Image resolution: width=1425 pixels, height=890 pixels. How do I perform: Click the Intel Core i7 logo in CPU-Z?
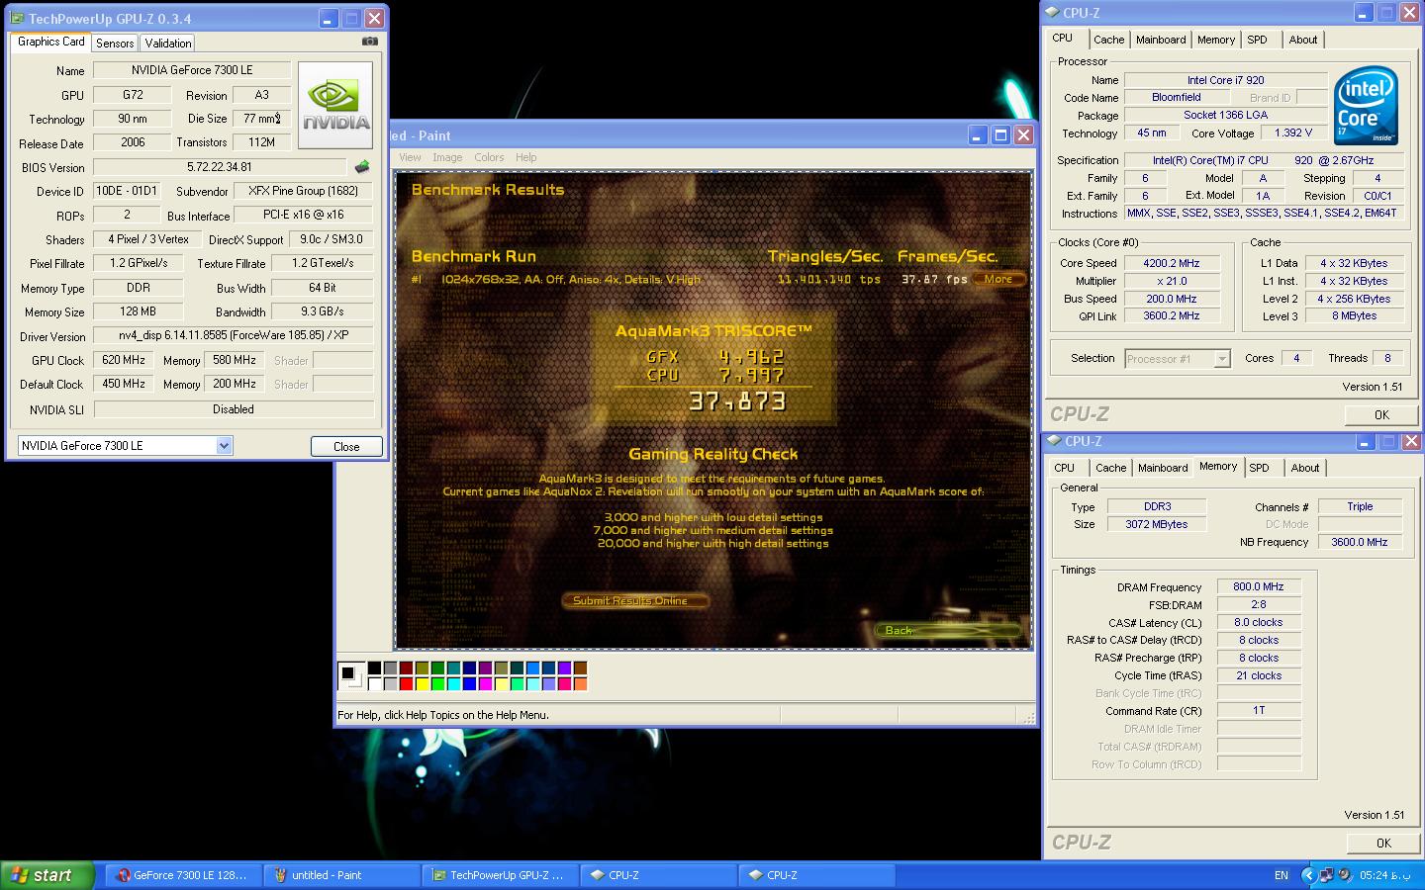pyautogui.click(x=1366, y=105)
